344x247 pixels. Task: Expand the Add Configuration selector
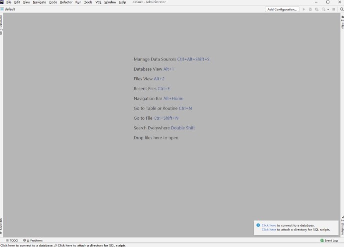[282, 9]
